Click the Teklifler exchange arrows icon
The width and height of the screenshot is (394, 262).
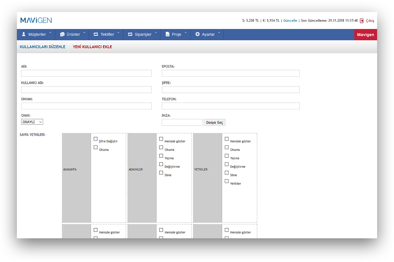point(96,34)
